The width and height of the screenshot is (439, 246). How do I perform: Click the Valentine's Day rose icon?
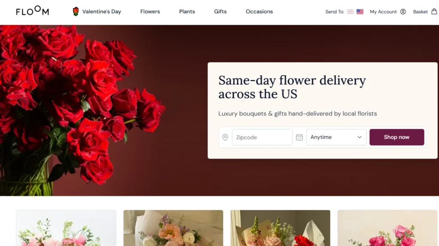pos(75,12)
